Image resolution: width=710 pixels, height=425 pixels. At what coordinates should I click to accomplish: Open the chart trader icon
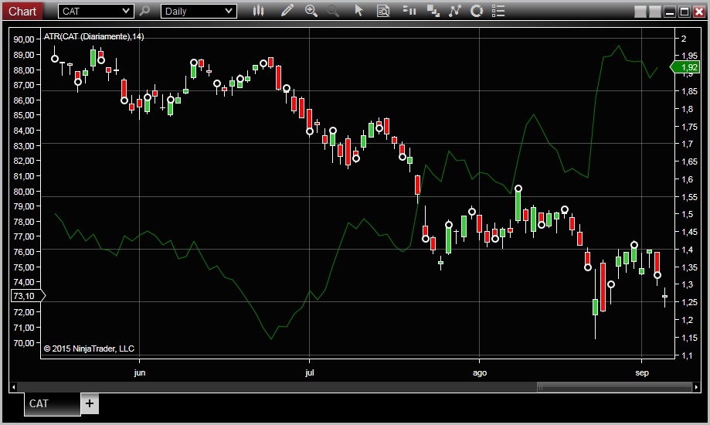click(x=409, y=10)
